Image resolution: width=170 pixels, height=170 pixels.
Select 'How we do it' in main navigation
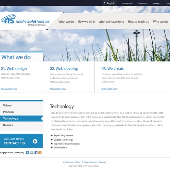[x=86, y=22]
